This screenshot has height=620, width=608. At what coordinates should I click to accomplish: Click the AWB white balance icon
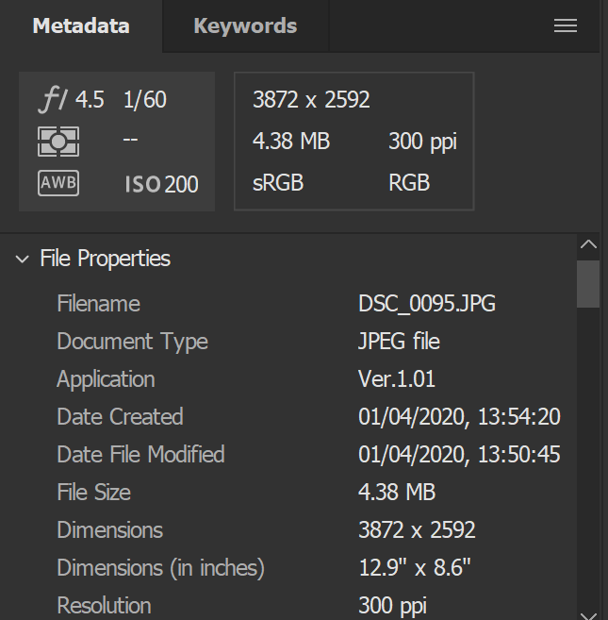[58, 183]
